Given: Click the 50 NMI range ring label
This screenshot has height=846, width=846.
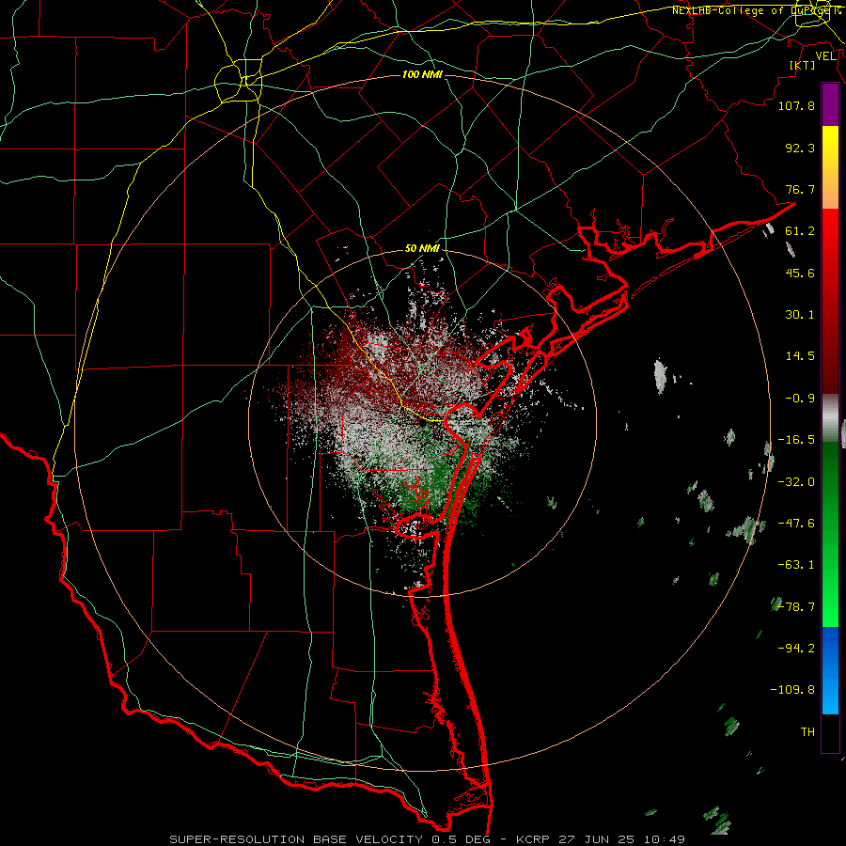Looking at the screenshot, I should coord(422,249).
